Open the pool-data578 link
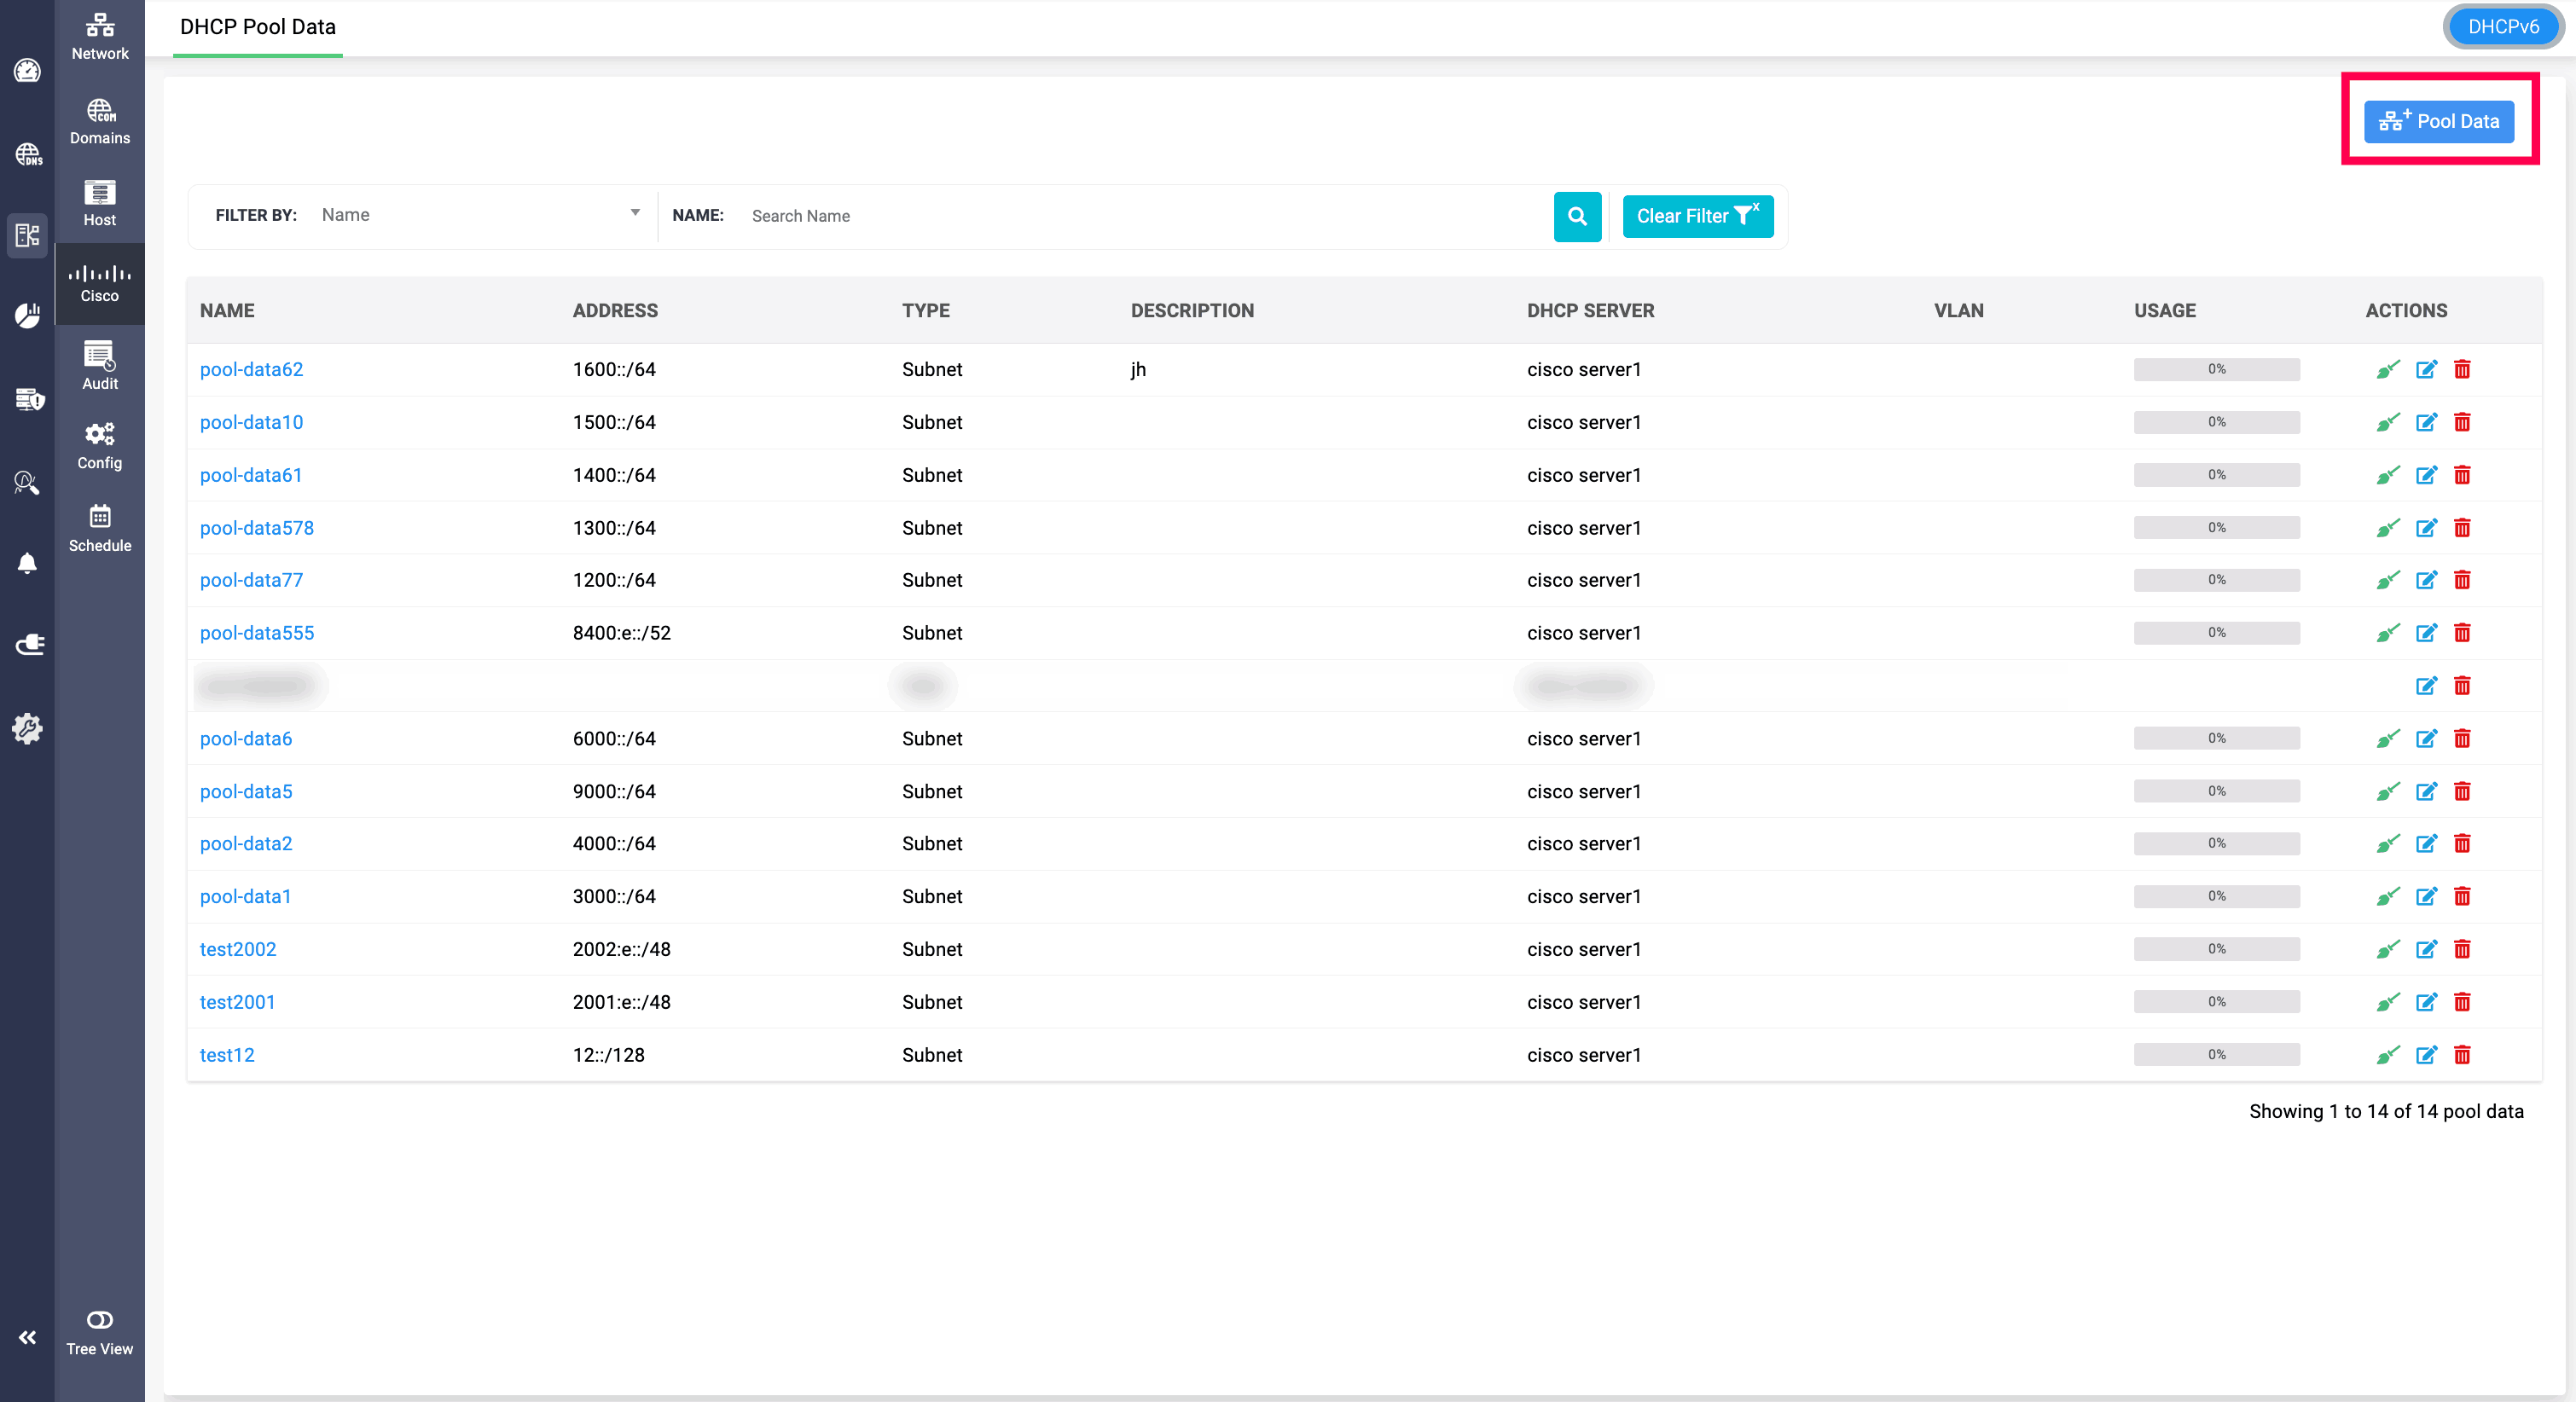 (x=257, y=528)
